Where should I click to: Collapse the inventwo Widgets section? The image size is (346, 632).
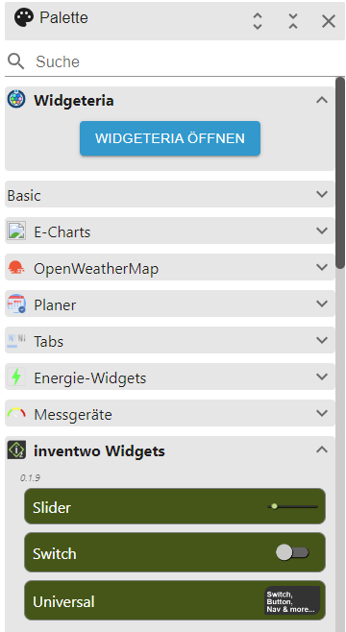click(x=322, y=450)
